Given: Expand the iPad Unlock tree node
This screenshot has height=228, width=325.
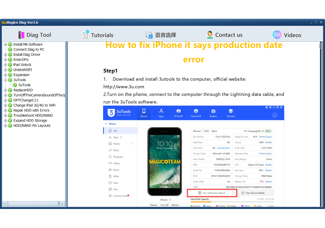Looking at the screenshot, I should pyautogui.click(x=5, y=65).
